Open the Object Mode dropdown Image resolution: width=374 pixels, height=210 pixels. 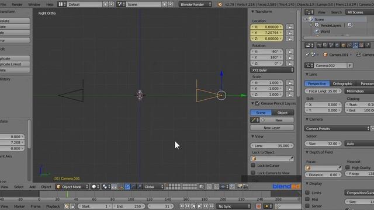(72, 187)
